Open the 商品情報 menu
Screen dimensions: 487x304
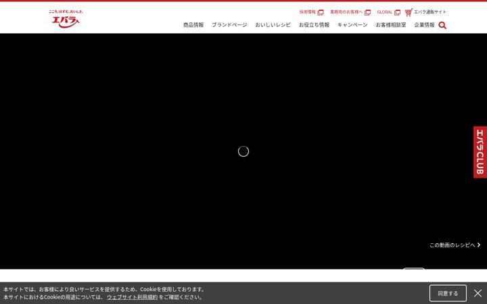click(x=193, y=25)
